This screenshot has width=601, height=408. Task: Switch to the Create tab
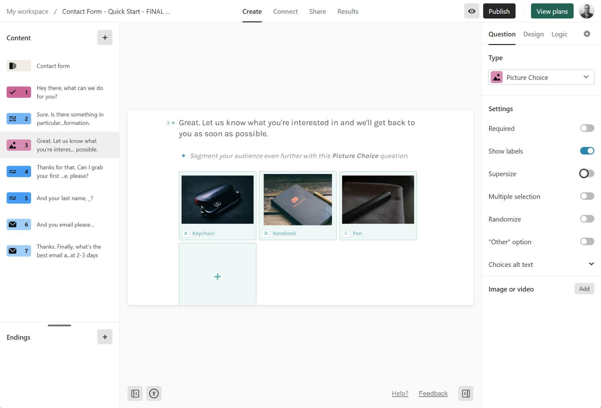tap(252, 11)
